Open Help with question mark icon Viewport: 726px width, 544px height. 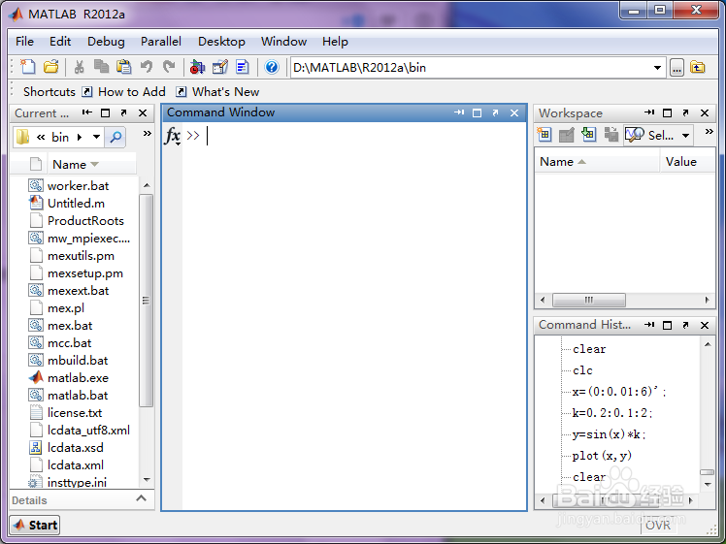tap(272, 67)
